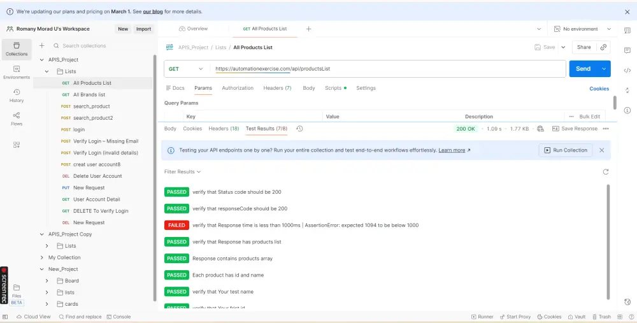This screenshot has width=637, height=323.
Task: Switch to the Scripts tab
Action: [x=335, y=88]
